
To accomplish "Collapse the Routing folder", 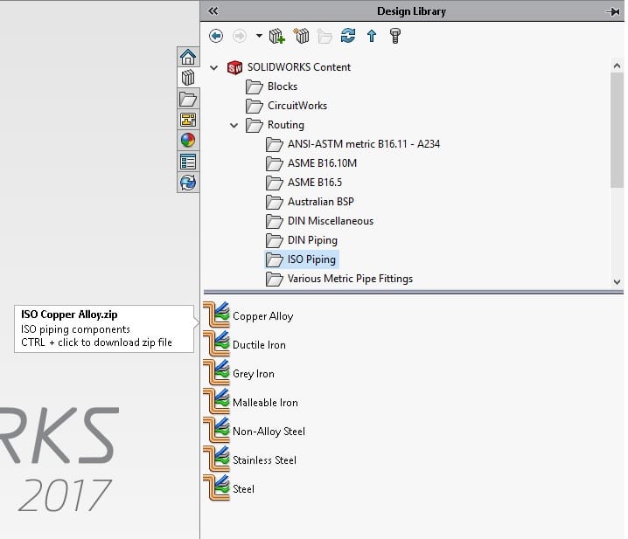I will [x=234, y=125].
